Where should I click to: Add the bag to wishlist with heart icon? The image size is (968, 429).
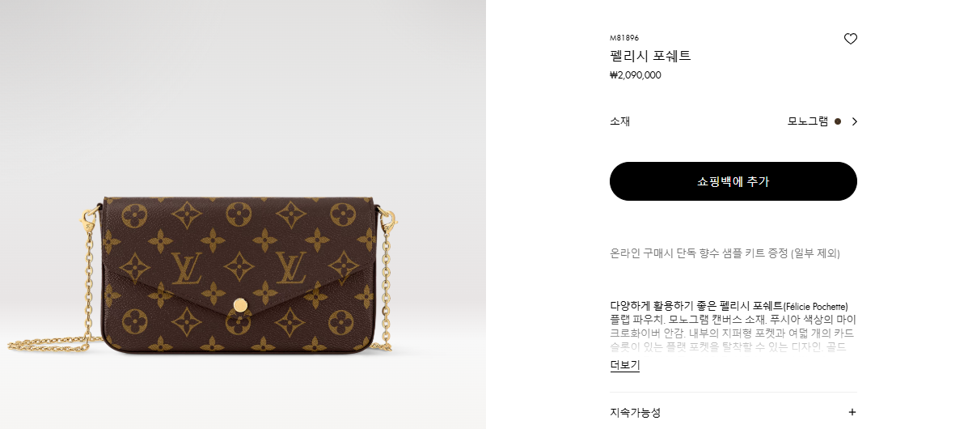tap(850, 39)
